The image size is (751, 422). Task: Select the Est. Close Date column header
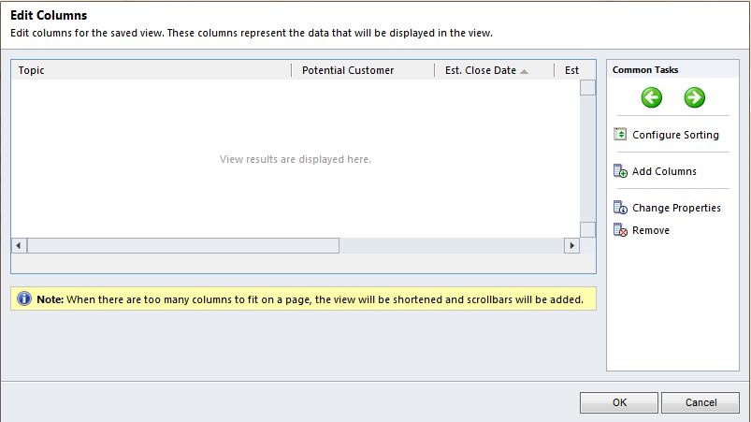481,70
